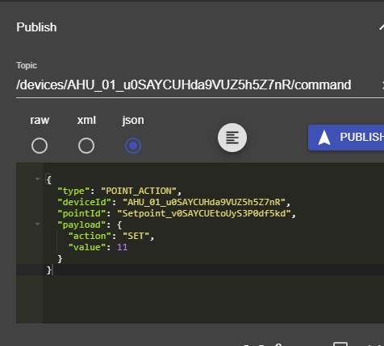Select the raw payload format
The height and width of the screenshot is (346, 384).
tap(40, 146)
